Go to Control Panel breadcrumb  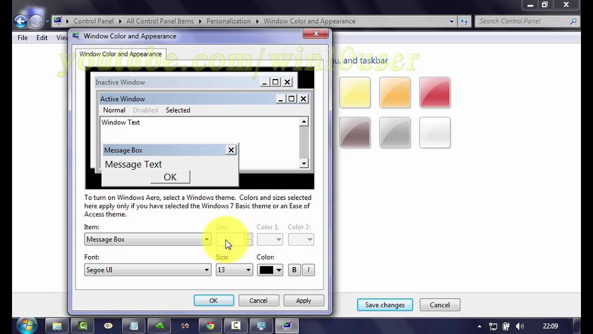click(x=94, y=21)
